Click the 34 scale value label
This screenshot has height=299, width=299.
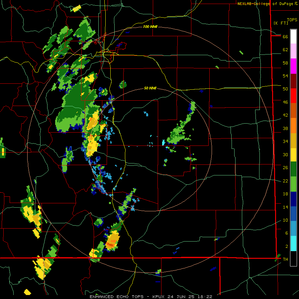285,141
